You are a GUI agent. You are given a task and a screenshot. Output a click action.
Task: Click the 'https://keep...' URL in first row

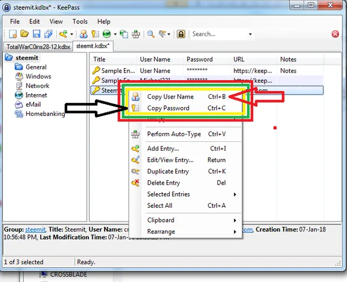click(x=253, y=71)
